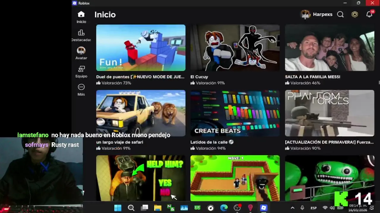
Task: Open Wi-Fi network tray icon
Action: [325, 208]
